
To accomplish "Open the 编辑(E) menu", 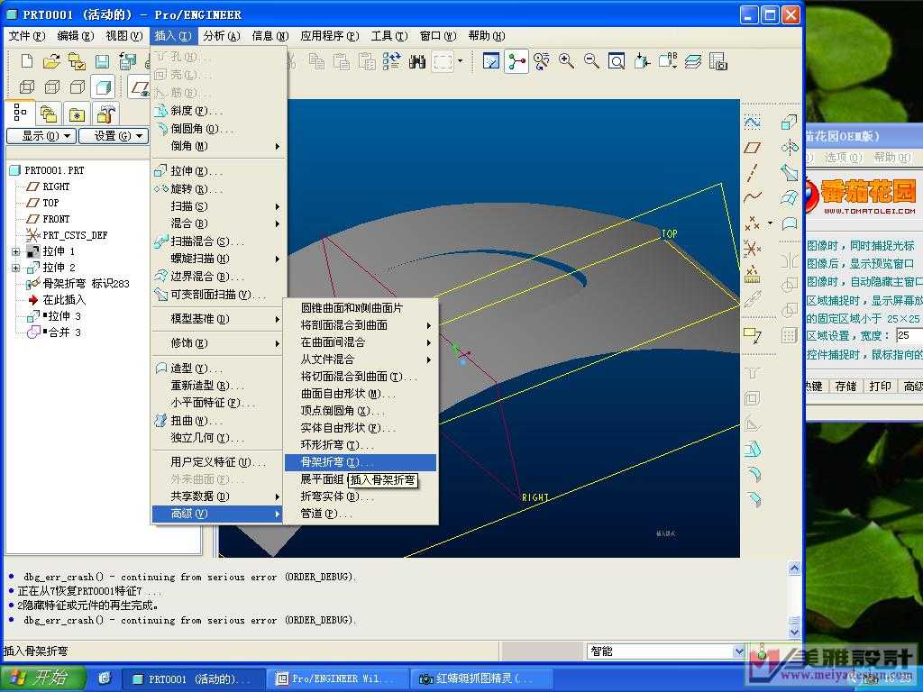I will (76, 36).
